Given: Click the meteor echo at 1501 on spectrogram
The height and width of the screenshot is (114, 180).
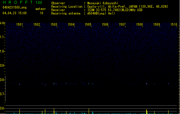Looking at the screenshot, I should pyautogui.click(x=20, y=84).
